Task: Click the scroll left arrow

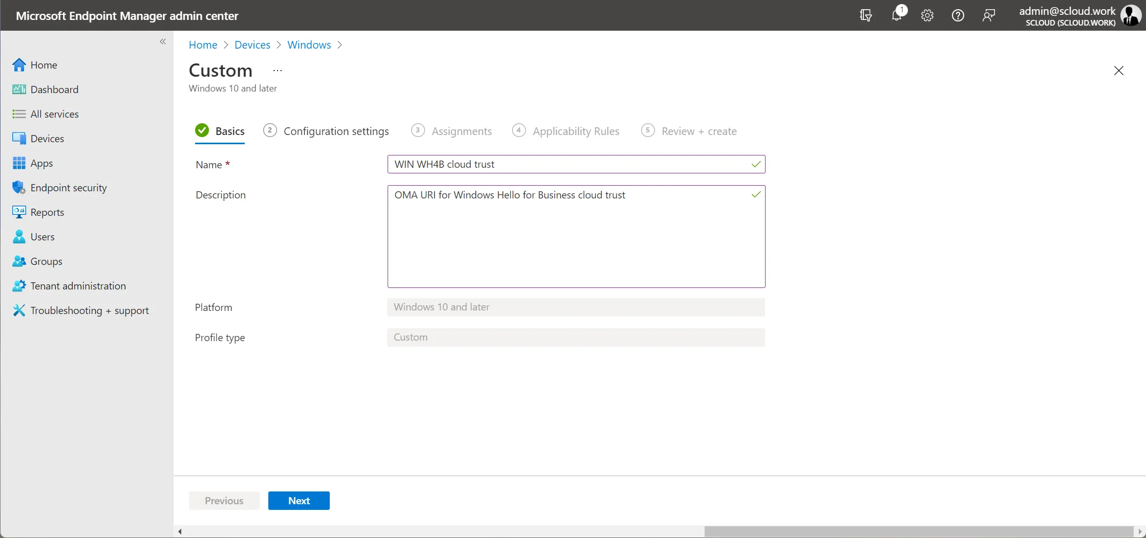Action: point(180,531)
